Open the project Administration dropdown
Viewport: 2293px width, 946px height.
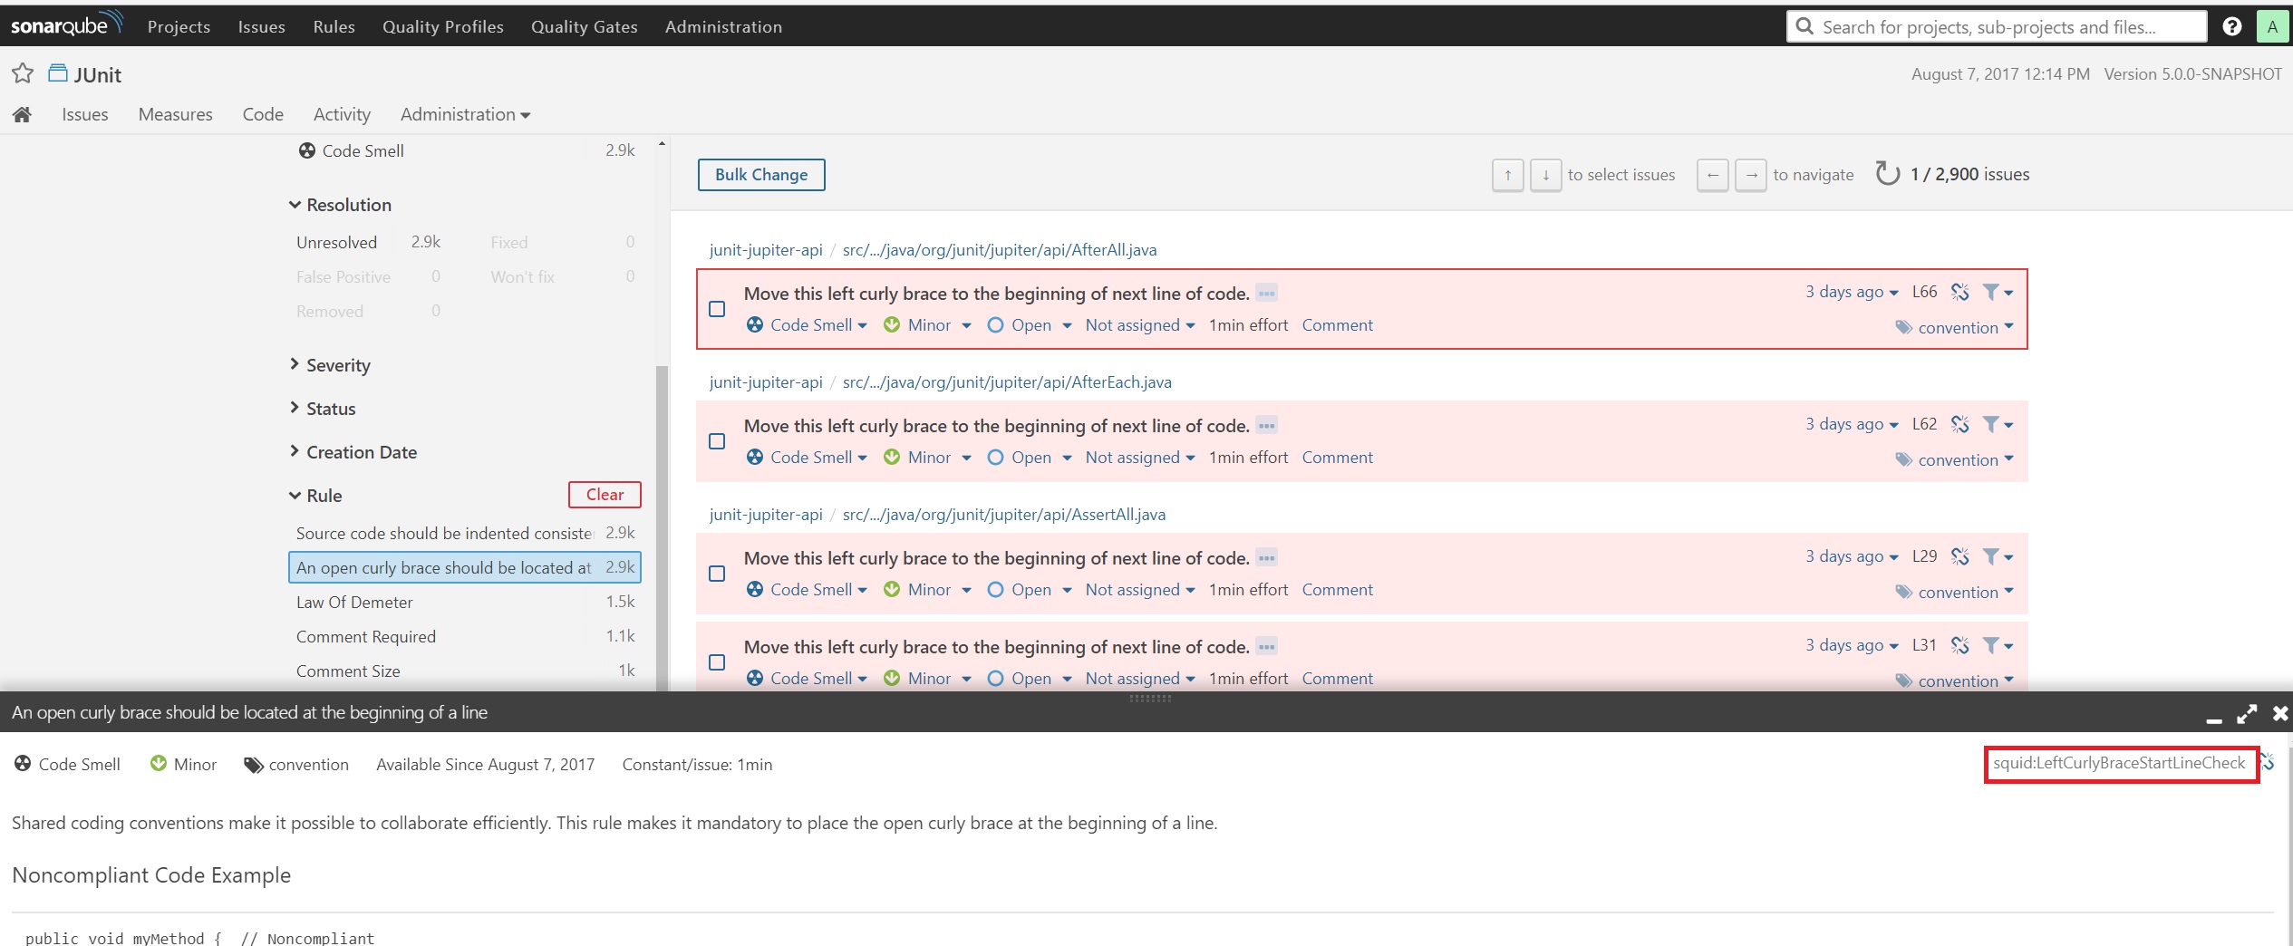tap(465, 114)
